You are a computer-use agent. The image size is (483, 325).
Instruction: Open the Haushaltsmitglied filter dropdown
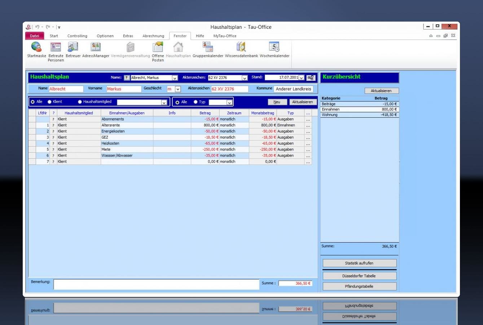pos(164,103)
